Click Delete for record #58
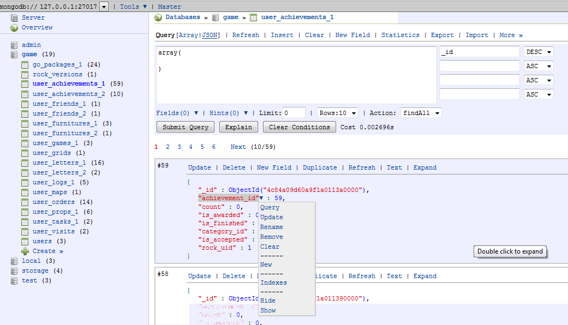 coord(234,276)
